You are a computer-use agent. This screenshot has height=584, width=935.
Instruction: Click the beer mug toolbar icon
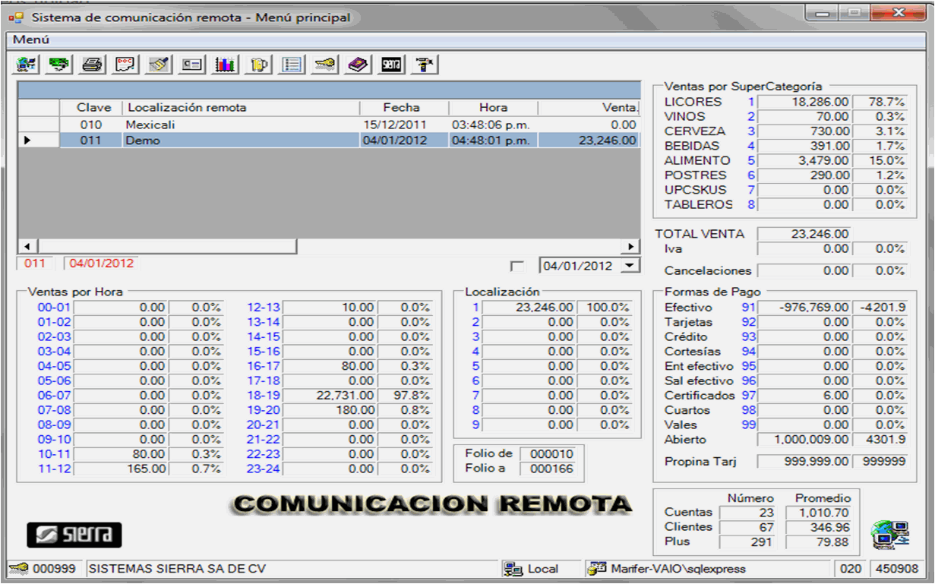pyautogui.click(x=259, y=65)
